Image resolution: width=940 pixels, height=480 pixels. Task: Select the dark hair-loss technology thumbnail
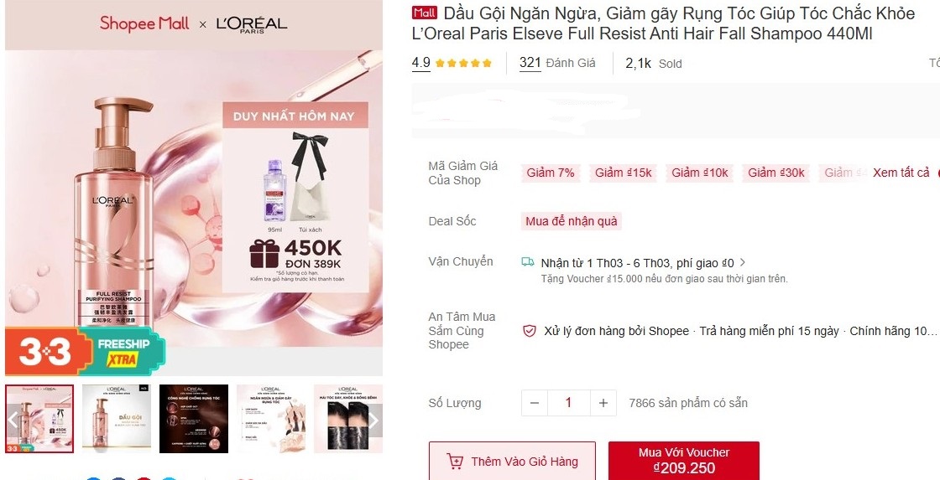(194, 419)
